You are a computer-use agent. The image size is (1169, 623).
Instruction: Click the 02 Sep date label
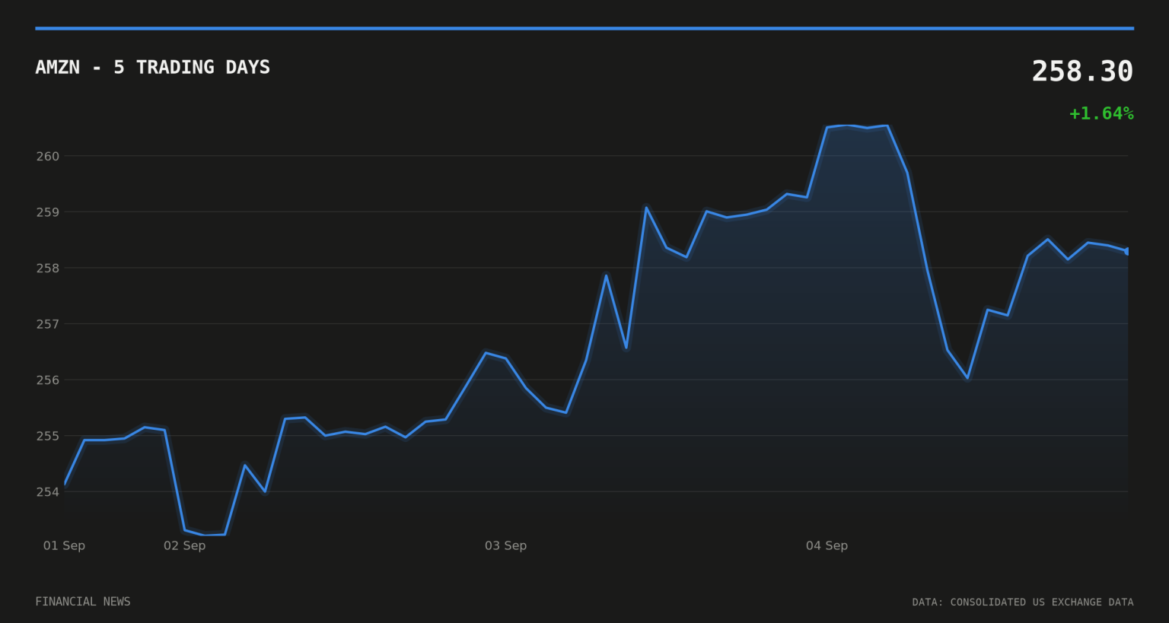pyautogui.click(x=184, y=545)
